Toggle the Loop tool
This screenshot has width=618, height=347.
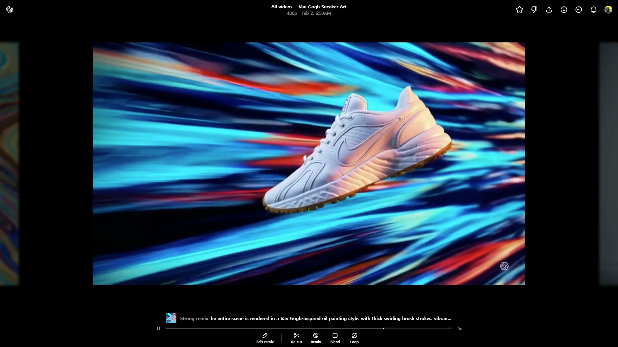point(354,338)
